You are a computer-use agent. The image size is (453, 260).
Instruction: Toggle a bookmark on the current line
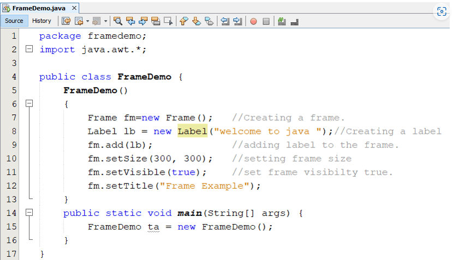[209, 21]
